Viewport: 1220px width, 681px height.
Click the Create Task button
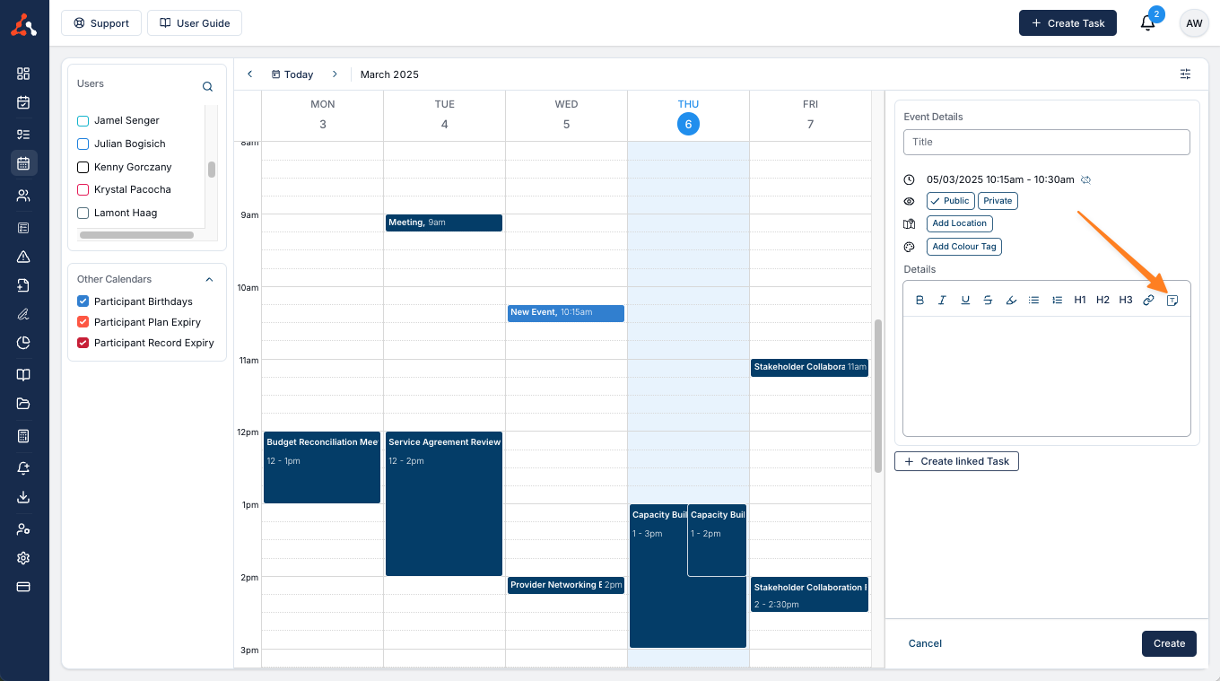(1067, 23)
